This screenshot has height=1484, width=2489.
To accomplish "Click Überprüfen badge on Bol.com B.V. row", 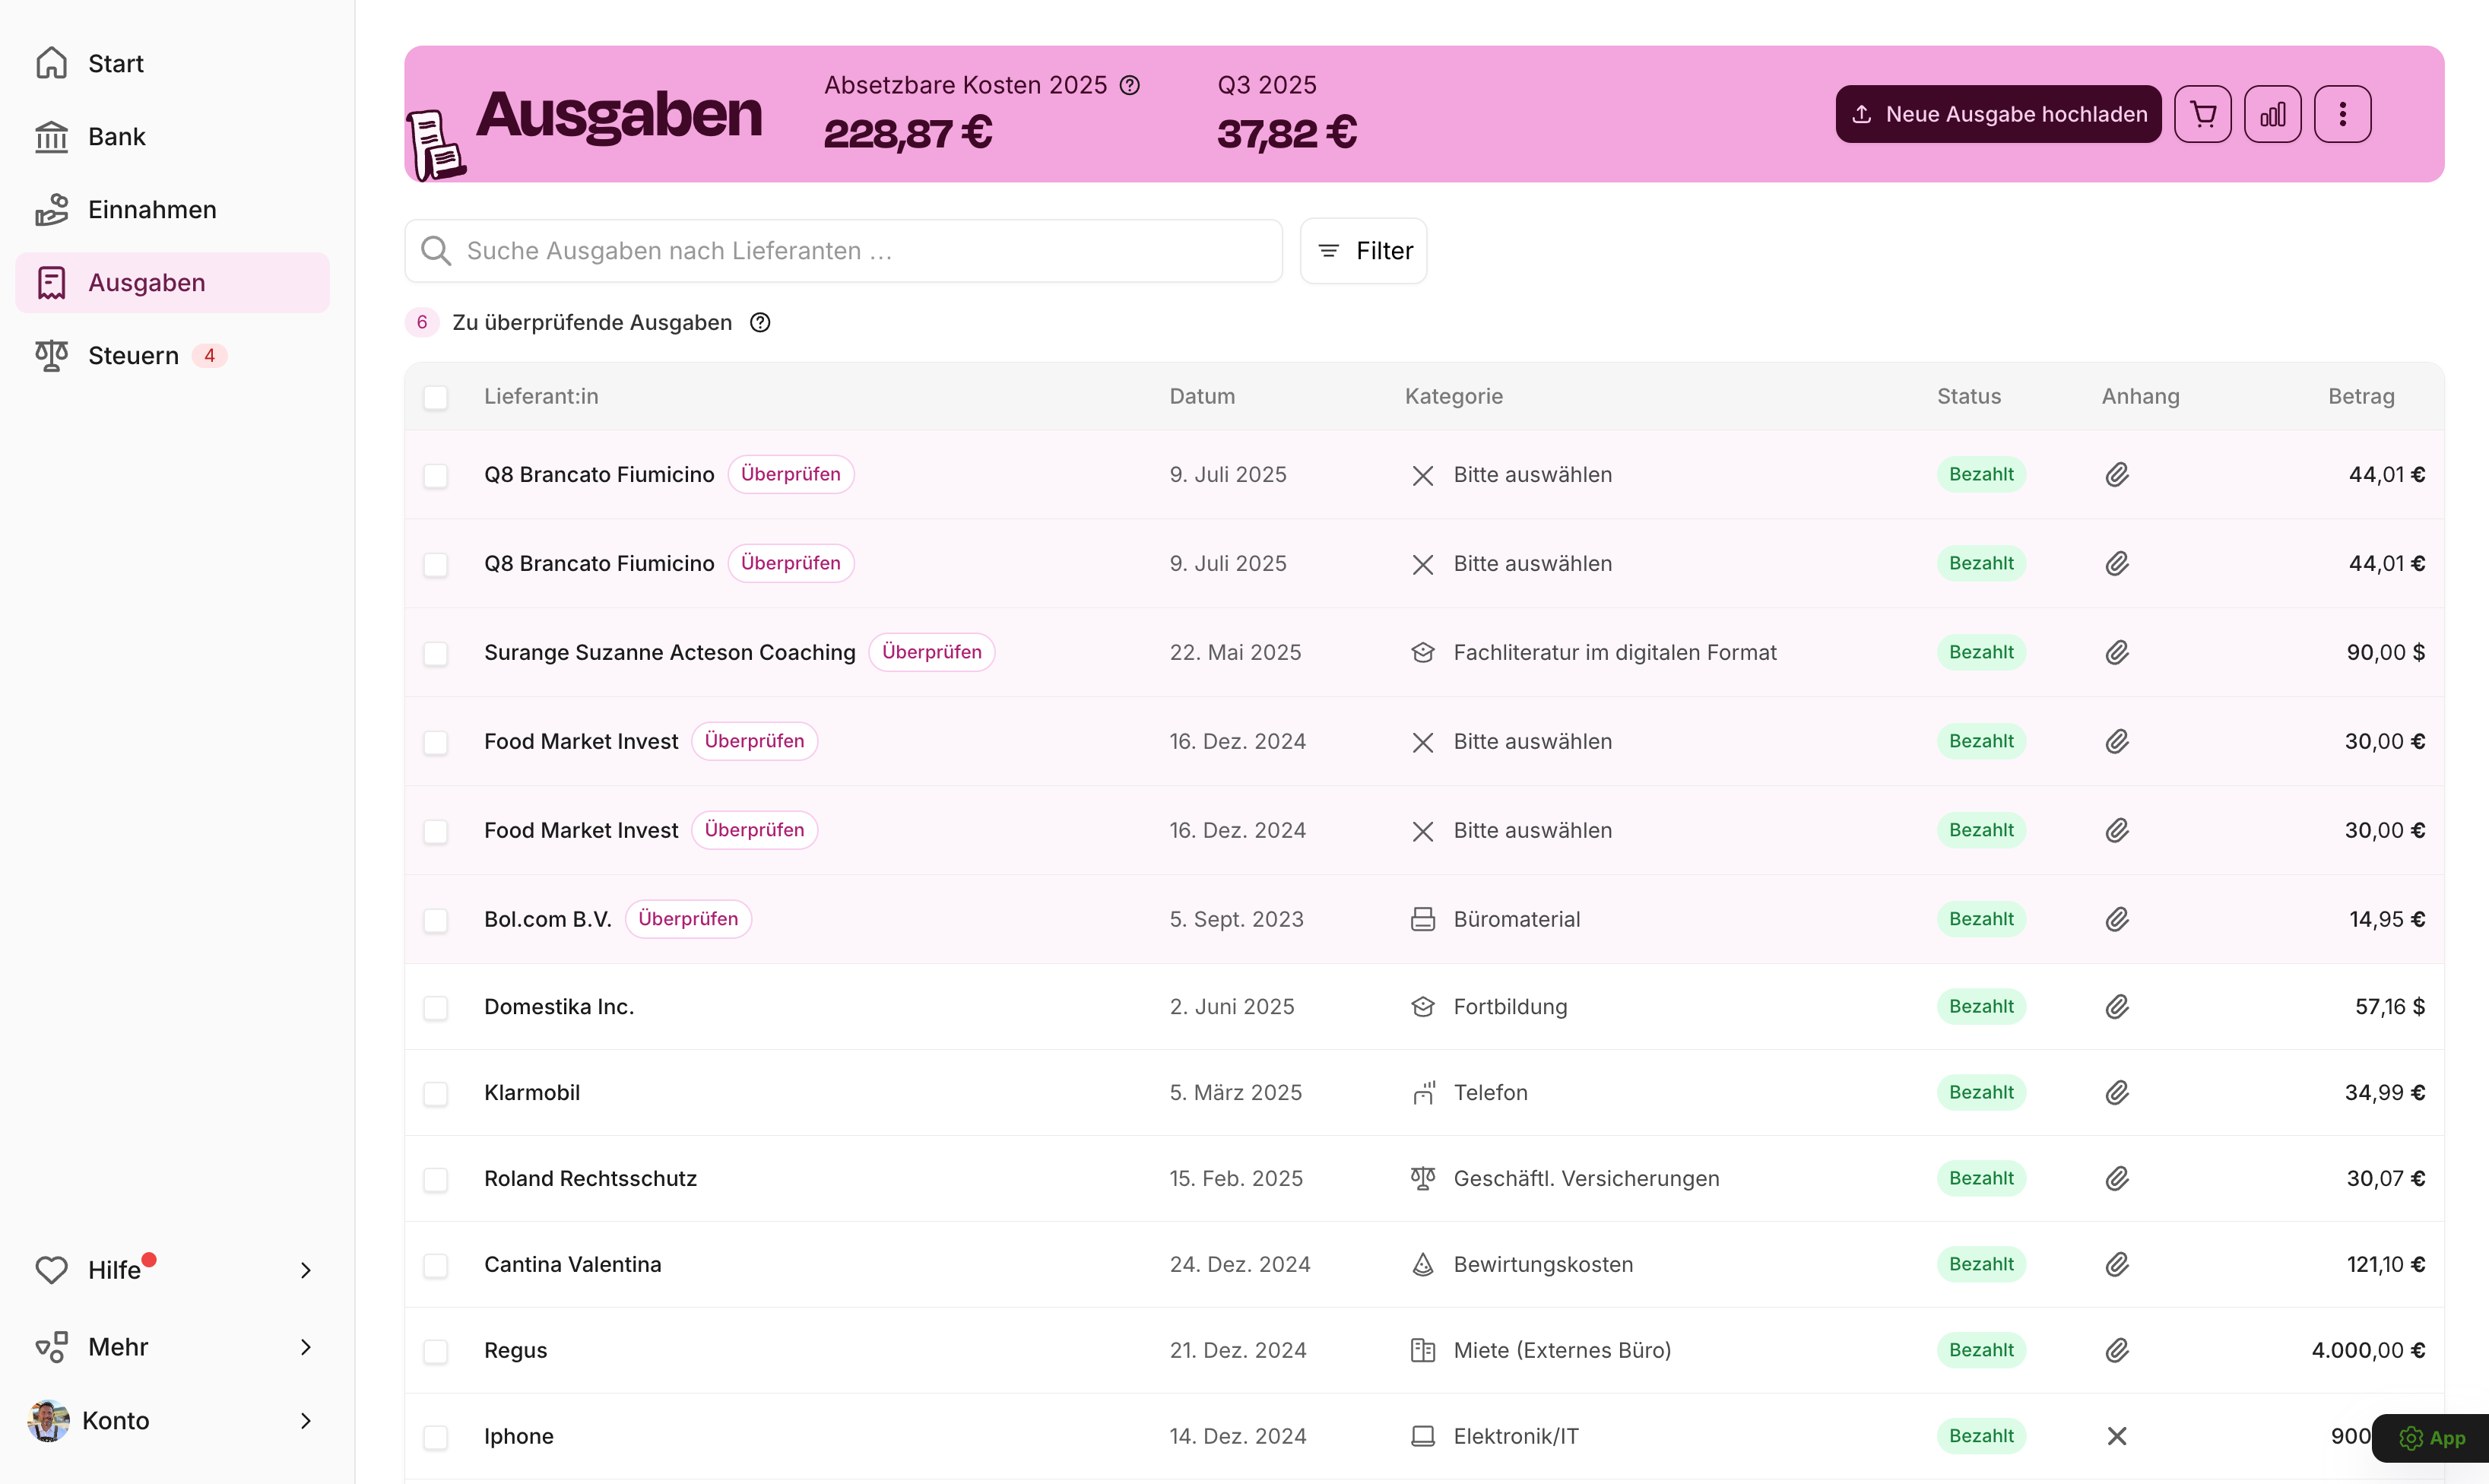I will tap(687, 919).
